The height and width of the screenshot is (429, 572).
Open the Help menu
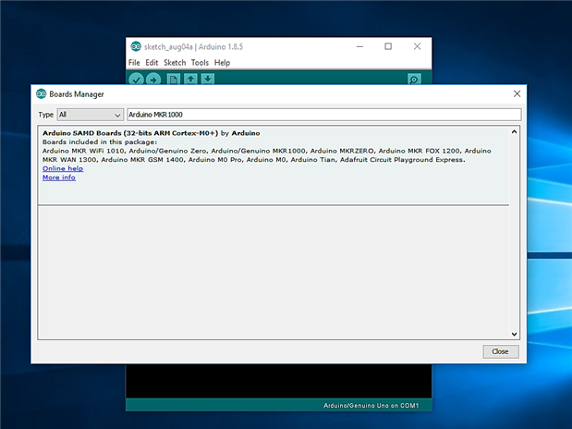pyautogui.click(x=222, y=63)
